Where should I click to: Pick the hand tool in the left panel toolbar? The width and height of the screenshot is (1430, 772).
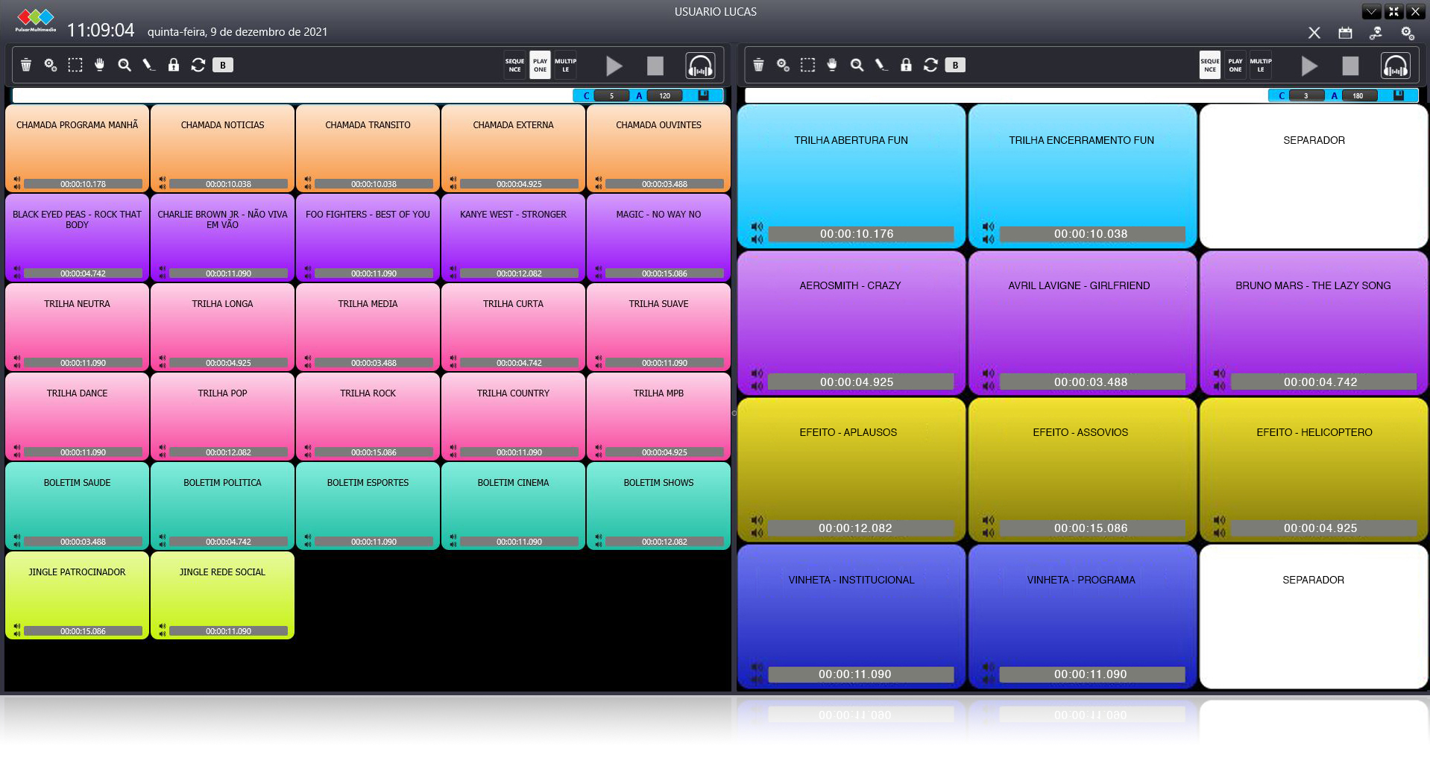[x=100, y=65]
